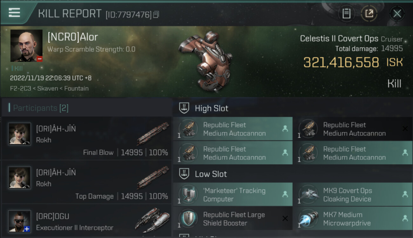
Task: Click the Low Slot section header icon
Action: (x=184, y=174)
